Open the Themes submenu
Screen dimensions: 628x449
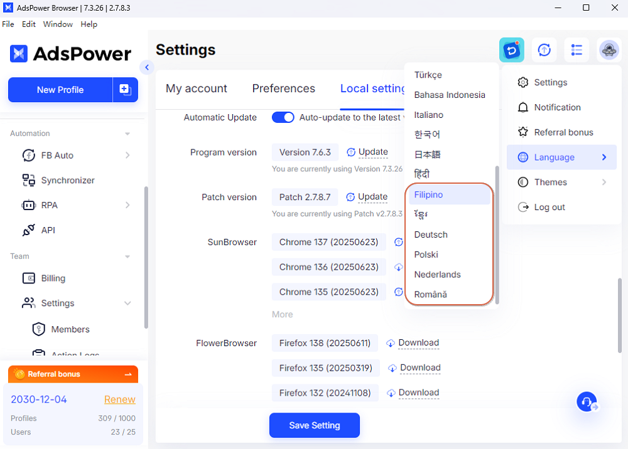[561, 182]
